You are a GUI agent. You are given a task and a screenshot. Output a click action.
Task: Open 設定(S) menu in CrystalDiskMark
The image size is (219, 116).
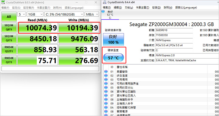coord(16,8)
